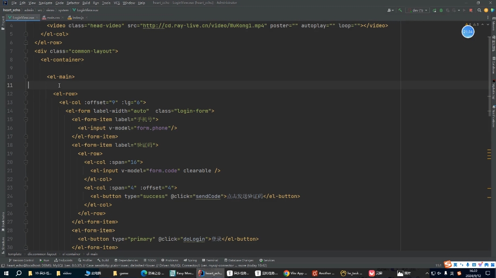Open the Database side panel
The width and height of the screenshot is (496, 278).
(494, 65)
